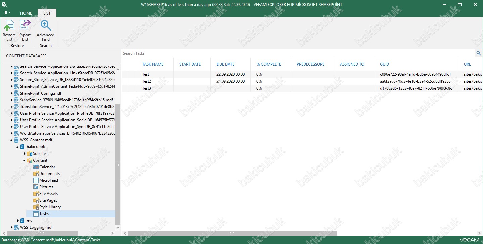The image size is (483, 244).
Task: Click GUID starting with c096e722
Action: pos(416,74)
